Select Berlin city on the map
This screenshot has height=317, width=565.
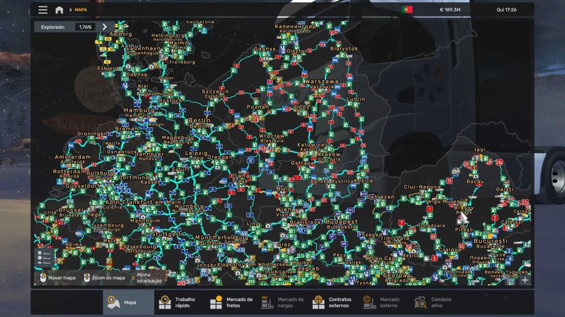(x=199, y=121)
